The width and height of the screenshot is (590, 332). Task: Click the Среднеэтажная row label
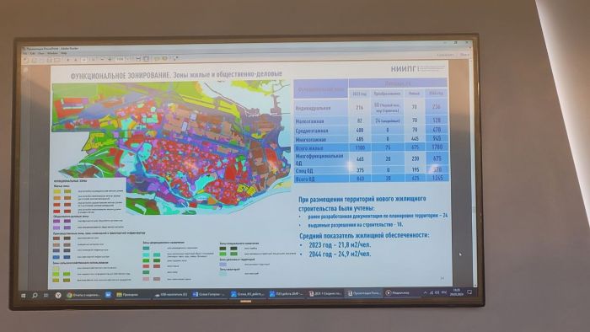tap(312, 131)
